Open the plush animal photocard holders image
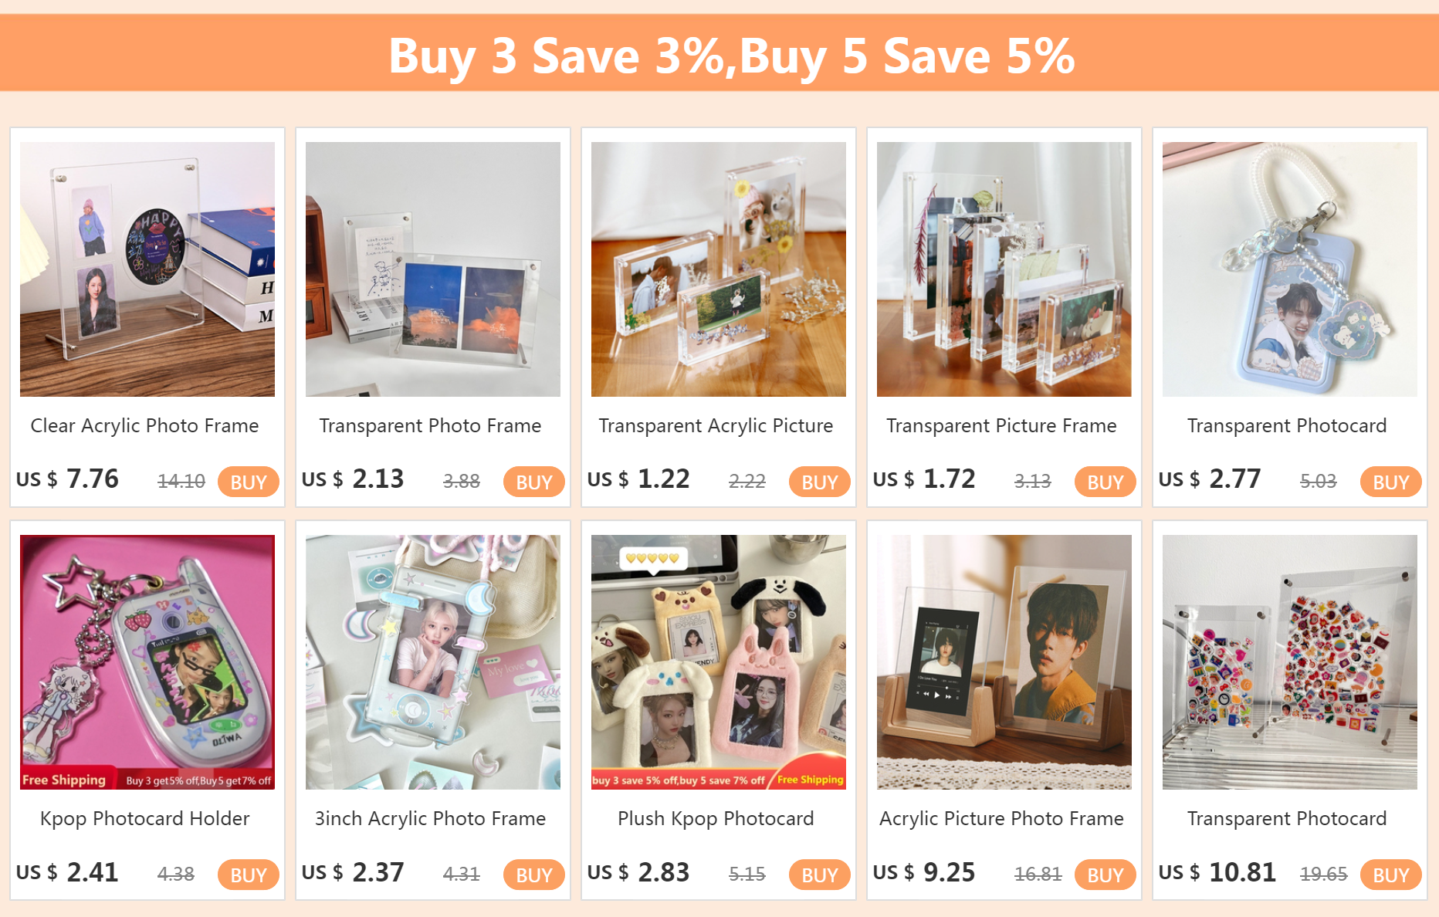The width and height of the screenshot is (1439, 917). pos(719,662)
